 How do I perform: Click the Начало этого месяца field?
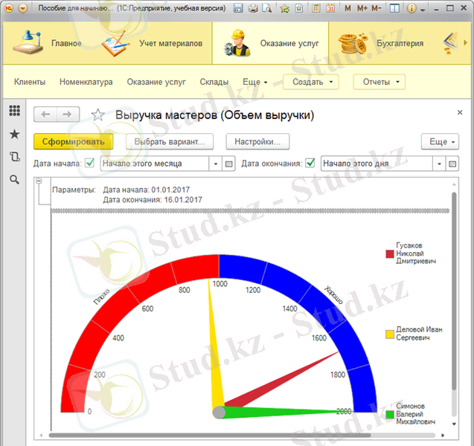(x=155, y=164)
